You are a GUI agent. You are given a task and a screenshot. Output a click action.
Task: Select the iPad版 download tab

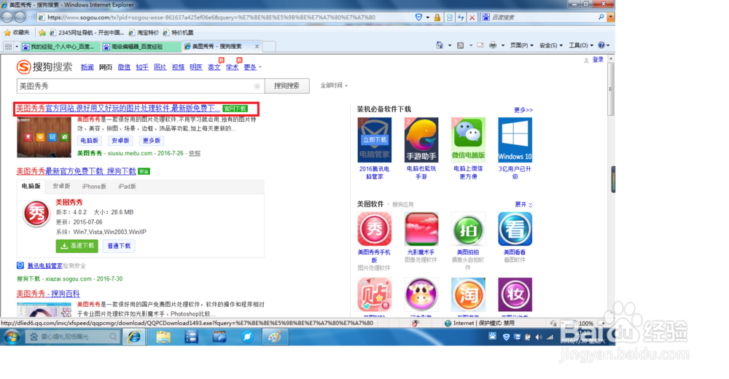pyautogui.click(x=127, y=186)
